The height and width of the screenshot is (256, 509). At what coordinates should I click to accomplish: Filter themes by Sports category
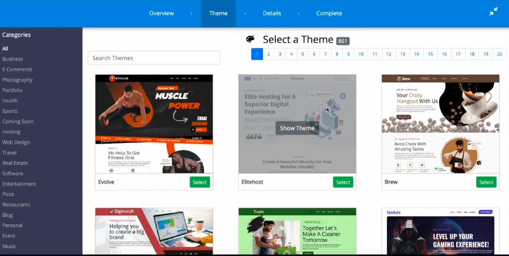(10, 111)
